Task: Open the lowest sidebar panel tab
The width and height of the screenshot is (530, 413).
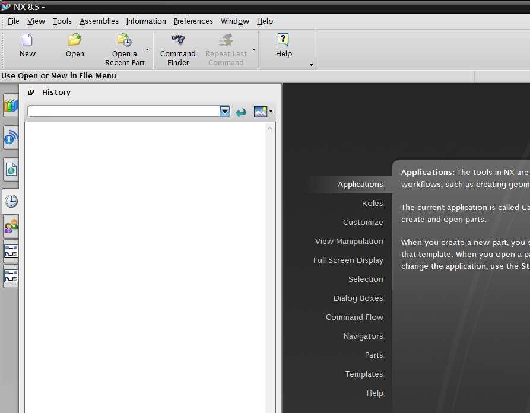Action: pos(11,276)
